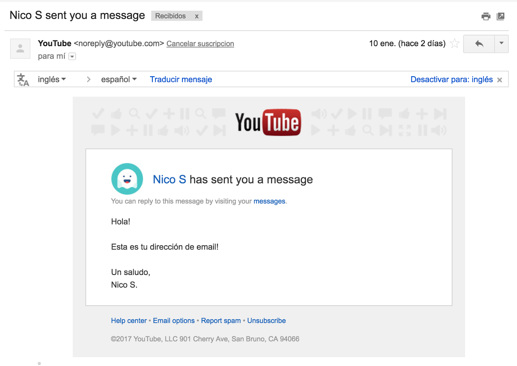Open the 'español' target language dropdown
The width and height of the screenshot is (517, 366).
(119, 79)
